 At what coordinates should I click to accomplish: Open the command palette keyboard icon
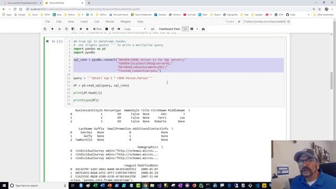point(153,29)
